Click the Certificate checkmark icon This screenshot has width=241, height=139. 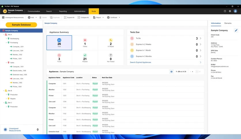click(x=108, y=18)
